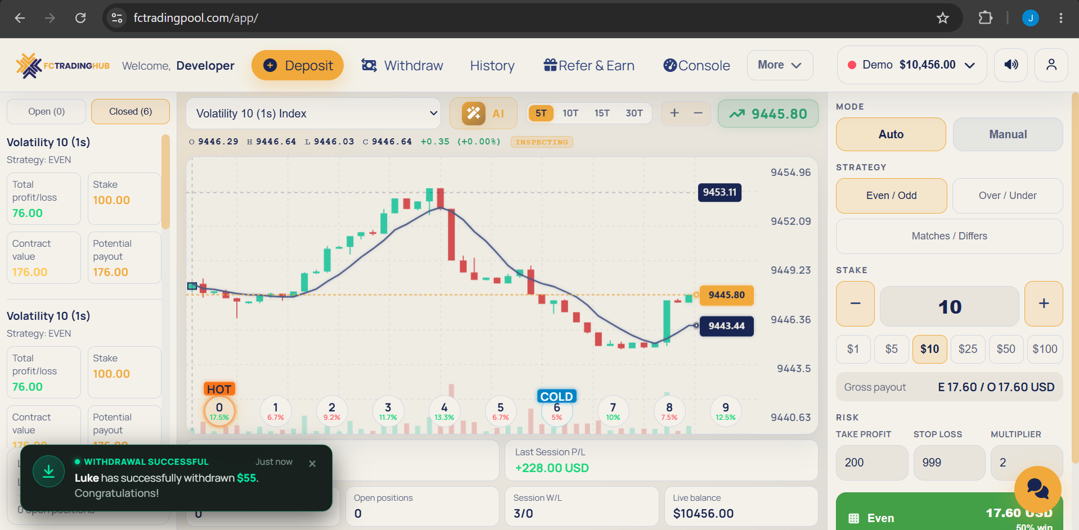Go to History

tap(492, 66)
